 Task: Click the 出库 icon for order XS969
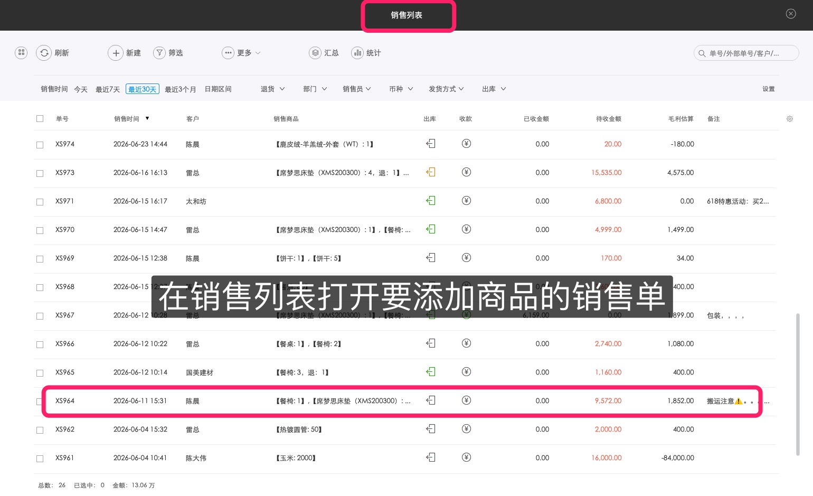click(431, 258)
